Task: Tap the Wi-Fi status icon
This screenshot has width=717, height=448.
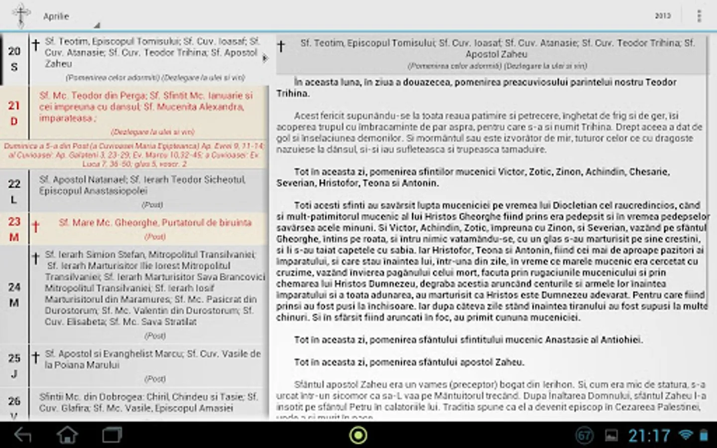Action: pos(686,435)
